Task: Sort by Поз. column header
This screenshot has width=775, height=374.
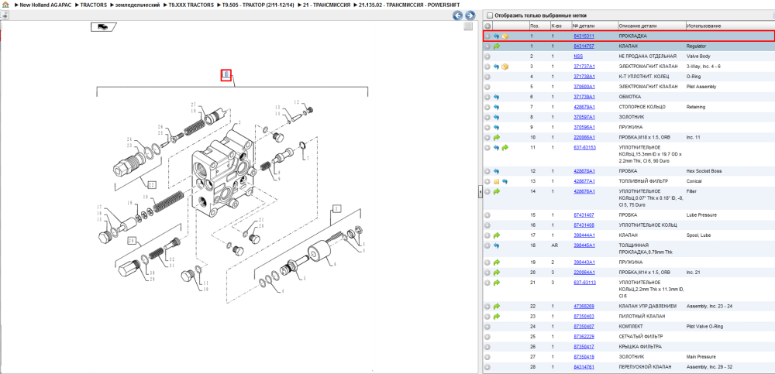Action: pyautogui.click(x=534, y=26)
